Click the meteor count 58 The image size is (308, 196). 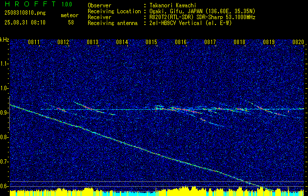point(71,23)
